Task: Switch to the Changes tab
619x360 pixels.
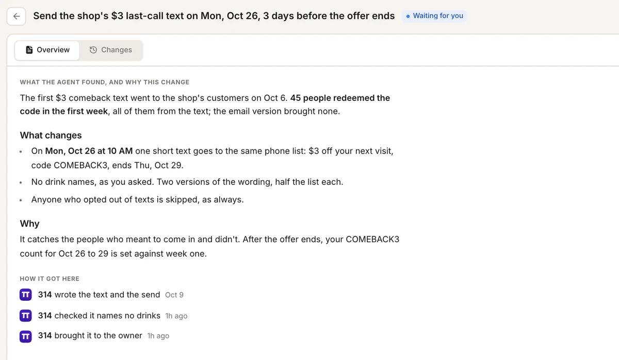Action: [x=111, y=50]
